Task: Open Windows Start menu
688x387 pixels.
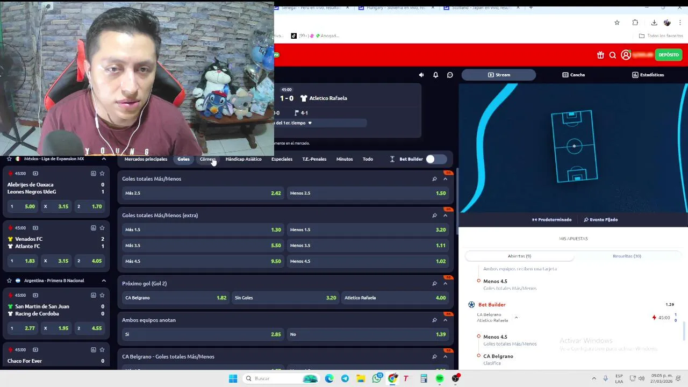Action: (233, 378)
